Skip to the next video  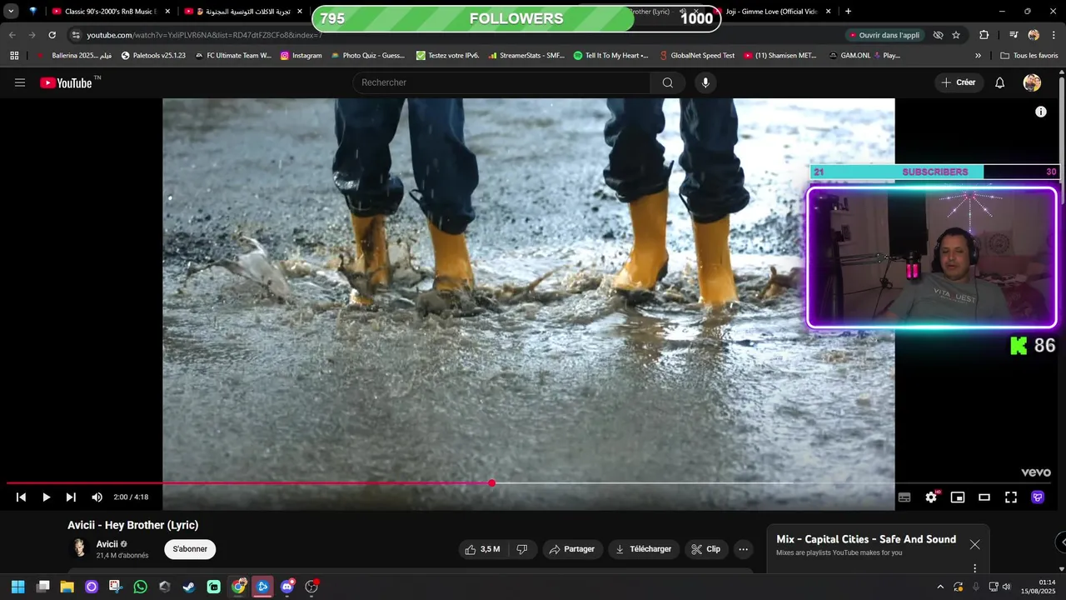(x=71, y=497)
